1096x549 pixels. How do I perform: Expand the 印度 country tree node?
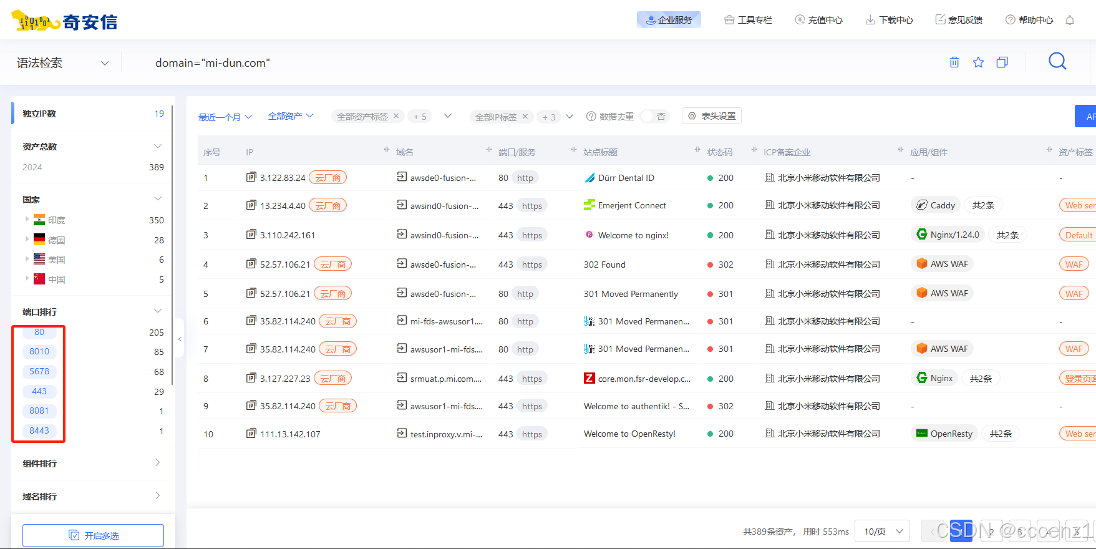(27, 219)
